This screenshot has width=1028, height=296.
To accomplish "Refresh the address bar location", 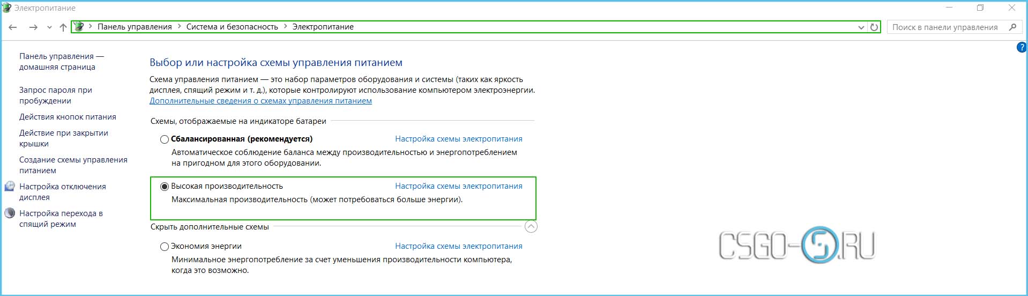I will click(874, 27).
